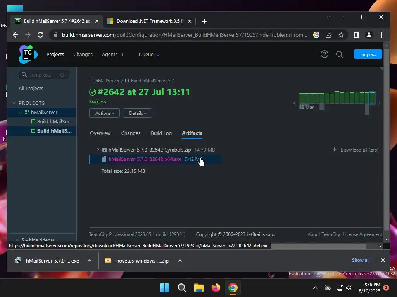This screenshot has height=297, width=397.
Task: Open novetus-windows zip download options chevron
Action: 180,261
